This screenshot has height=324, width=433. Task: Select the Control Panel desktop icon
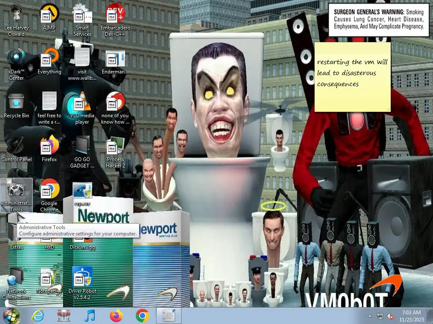(16, 149)
